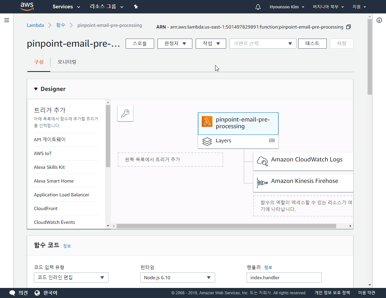Open the 리소스 그룹 menu

106,7
